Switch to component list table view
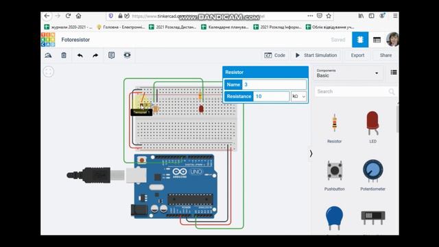This screenshot has width=439, height=247. tap(377, 40)
